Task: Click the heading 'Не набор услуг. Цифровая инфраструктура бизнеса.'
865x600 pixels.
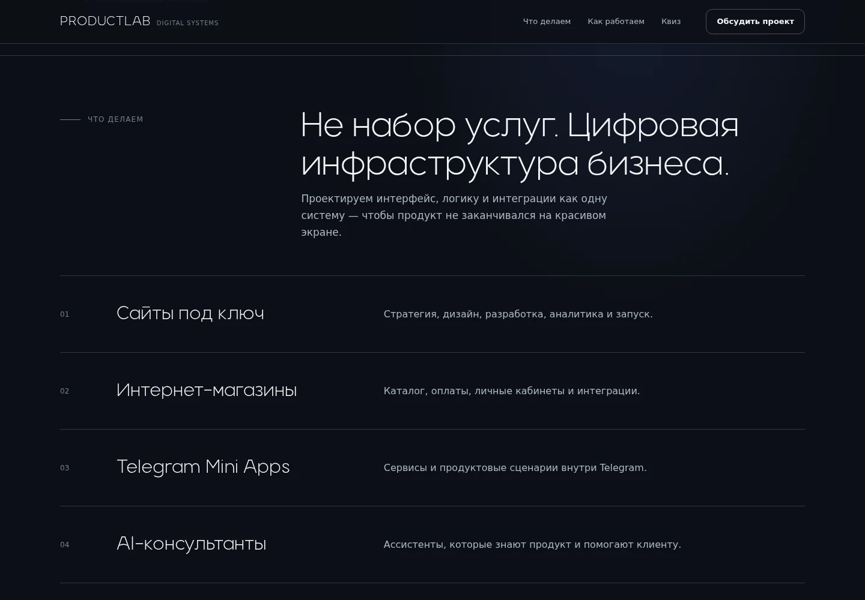Action: coord(520,145)
